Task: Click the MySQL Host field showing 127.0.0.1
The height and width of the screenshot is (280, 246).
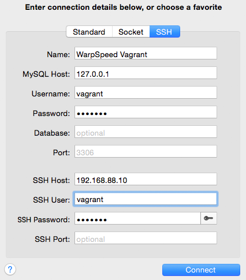Action: click(x=146, y=73)
